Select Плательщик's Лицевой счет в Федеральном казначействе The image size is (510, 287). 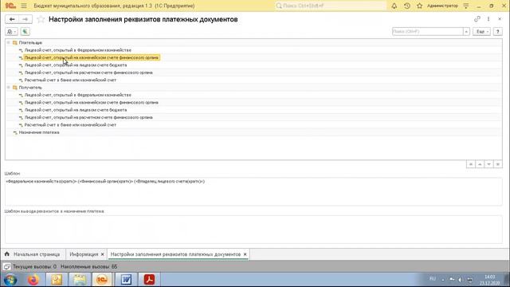pyautogui.click(x=253, y=50)
